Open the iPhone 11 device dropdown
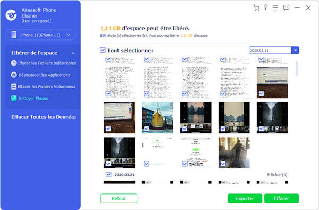This screenshot has width=319, height=210. [40, 35]
